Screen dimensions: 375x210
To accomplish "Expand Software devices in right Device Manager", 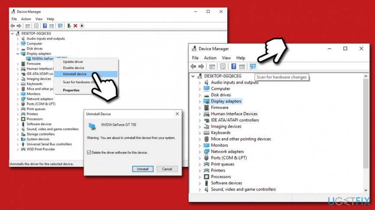I will tap(200, 183).
